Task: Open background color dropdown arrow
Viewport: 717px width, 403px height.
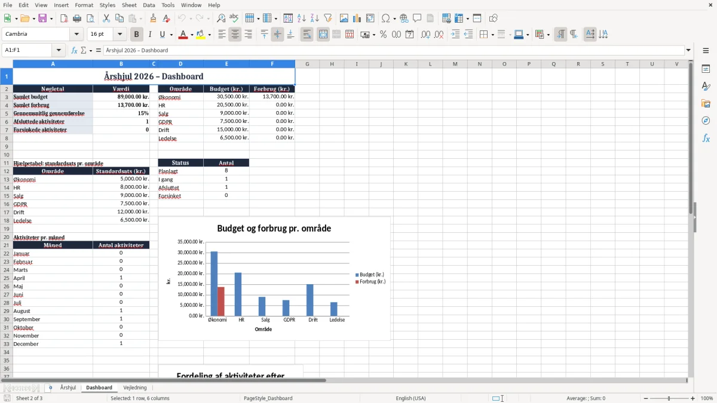Action: (209, 35)
